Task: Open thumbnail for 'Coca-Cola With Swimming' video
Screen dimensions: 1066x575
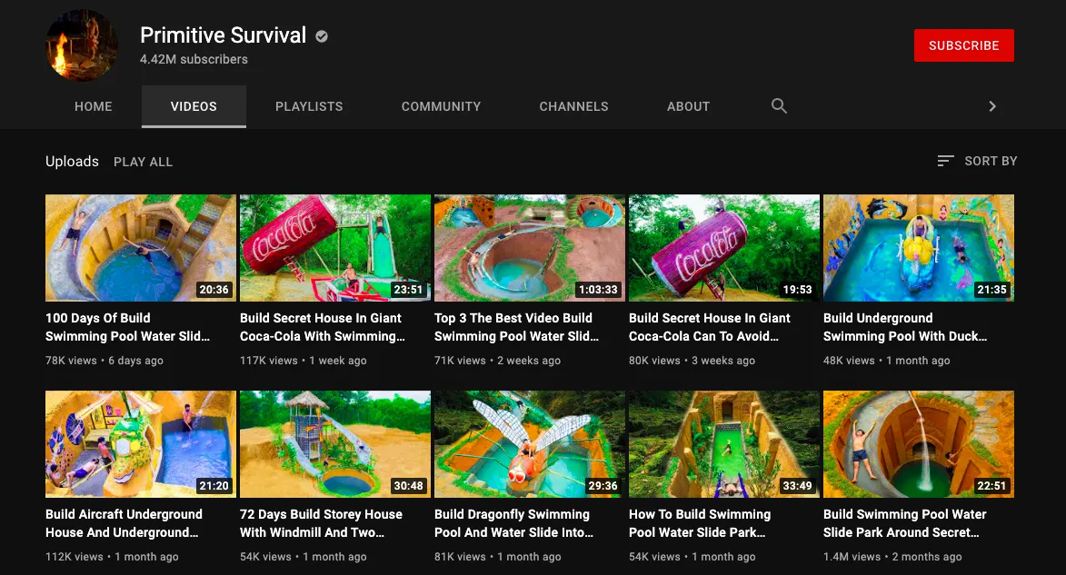Action: (x=335, y=248)
